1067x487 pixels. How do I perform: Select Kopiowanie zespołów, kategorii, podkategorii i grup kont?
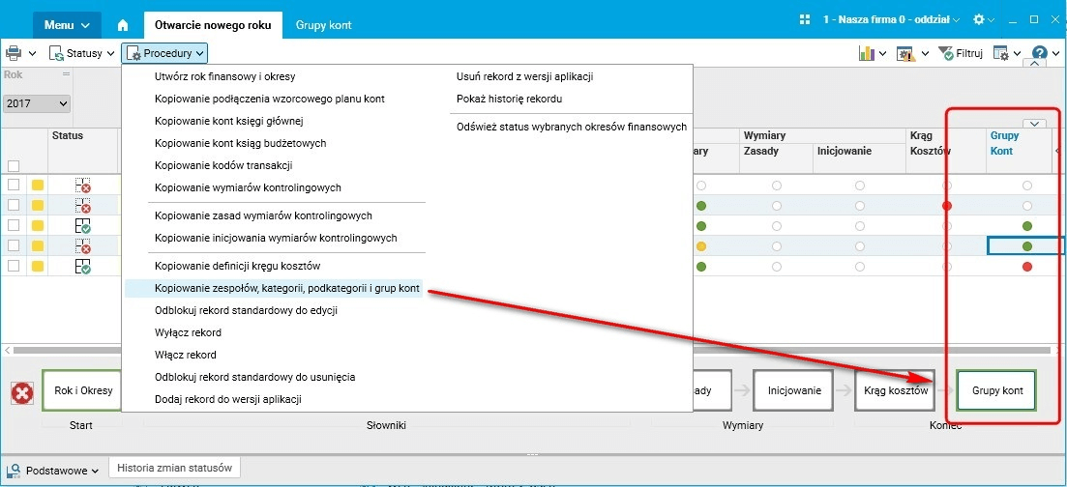click(x=273, y=288)
